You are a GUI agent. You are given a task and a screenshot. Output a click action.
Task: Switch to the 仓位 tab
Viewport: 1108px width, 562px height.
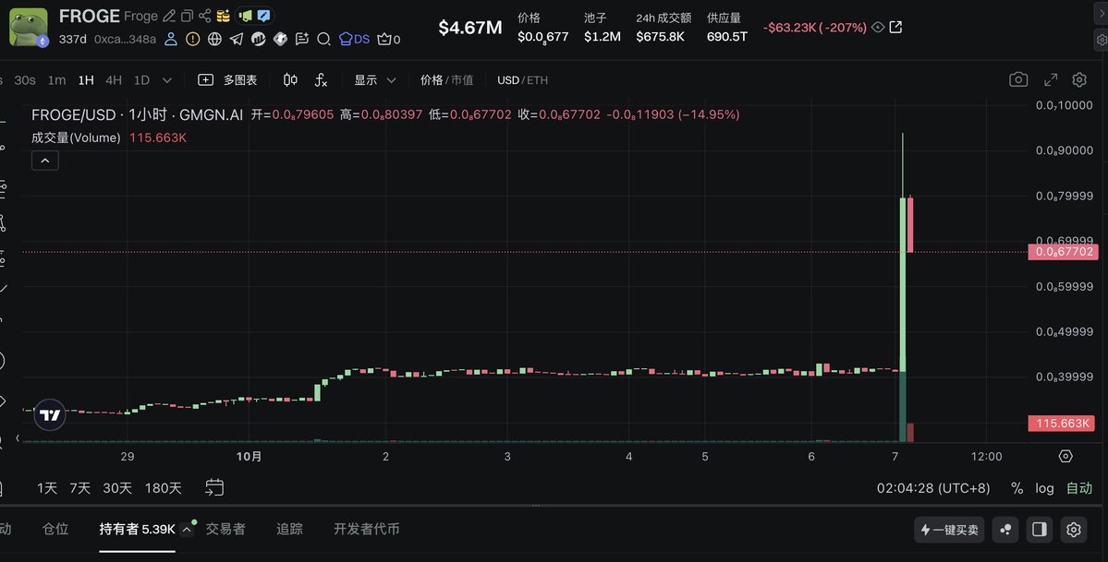(55, 529)
